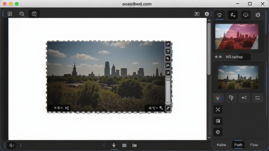Screen dimensions: 269x151
Task: Open the dropdown at image bottom-left corner
Action: (x=58, y=108)
